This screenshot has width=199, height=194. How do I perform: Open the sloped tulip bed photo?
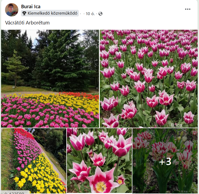pyautogui.click(x=34, y=161)
